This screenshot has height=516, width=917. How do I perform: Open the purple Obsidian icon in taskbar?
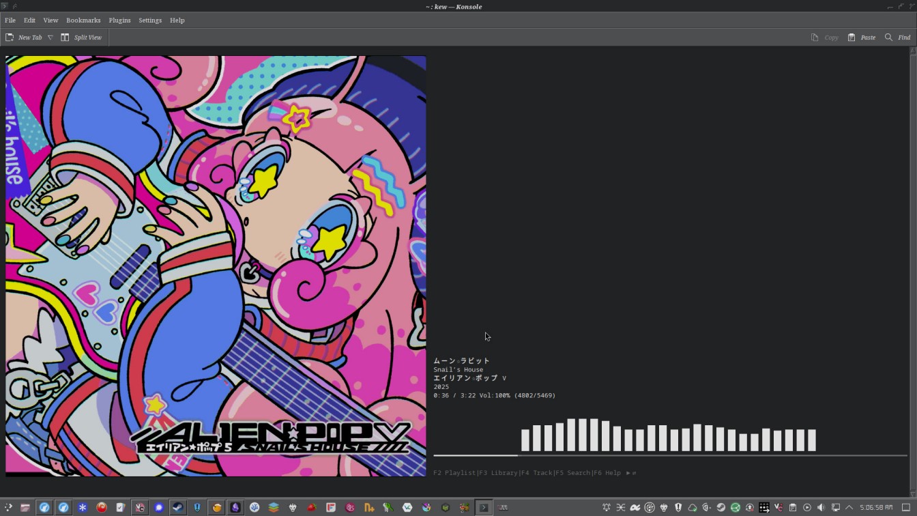235,508
